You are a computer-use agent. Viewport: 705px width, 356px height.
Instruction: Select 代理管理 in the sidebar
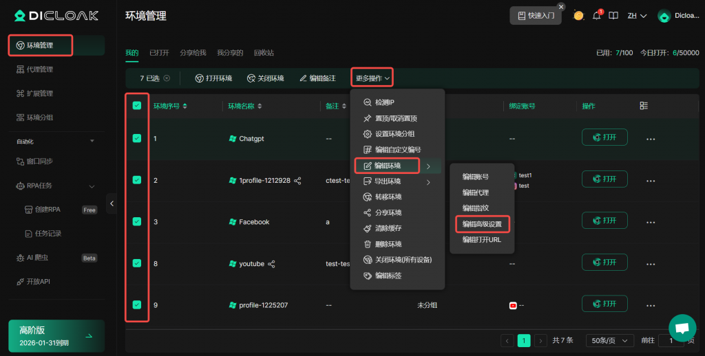tap(39, 69)
